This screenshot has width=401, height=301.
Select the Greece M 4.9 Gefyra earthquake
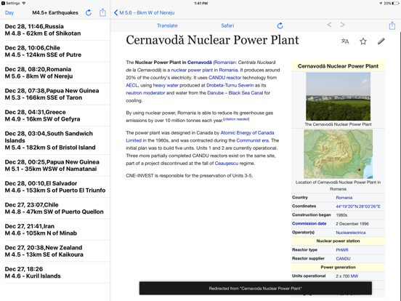coord(55,116)
